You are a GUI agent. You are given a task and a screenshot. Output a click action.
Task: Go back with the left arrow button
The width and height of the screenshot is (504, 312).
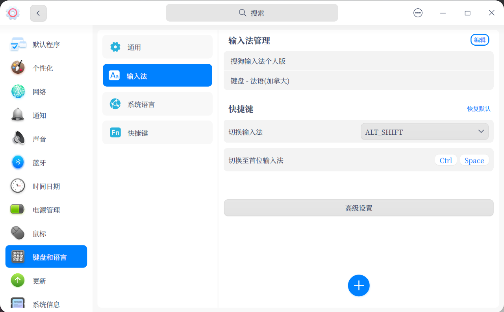(38, 13)
